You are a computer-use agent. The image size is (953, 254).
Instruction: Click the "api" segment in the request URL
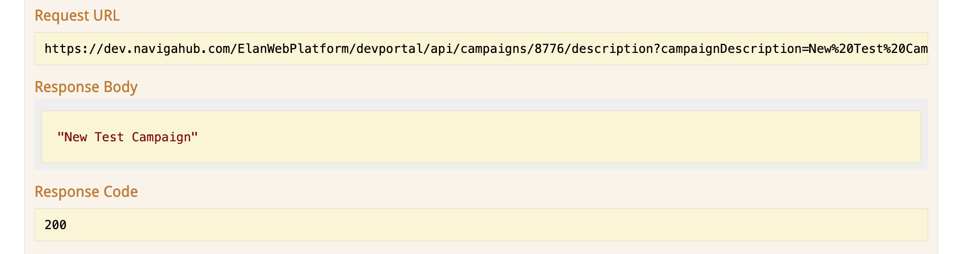coord(441,49)
